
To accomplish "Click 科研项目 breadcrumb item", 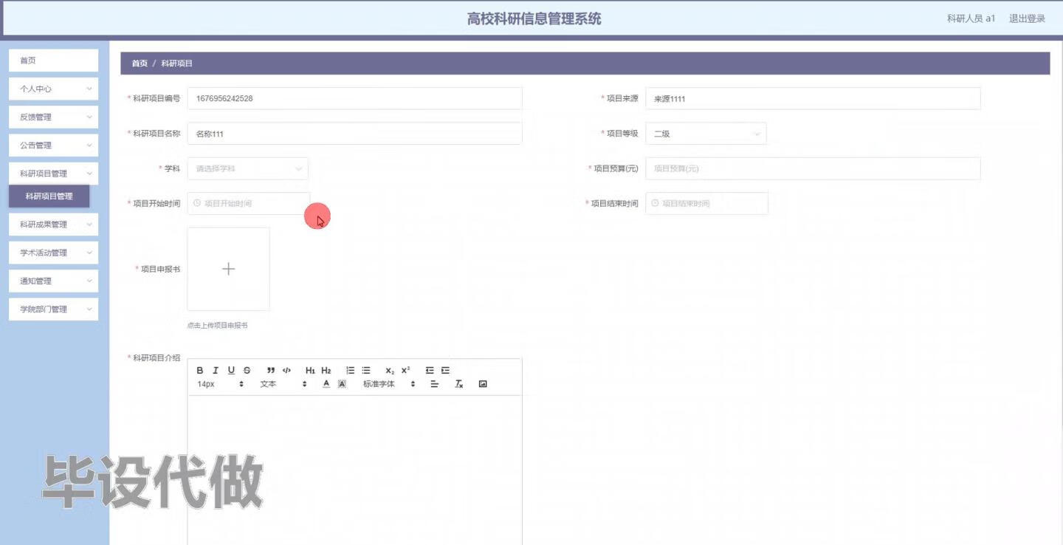I will coord(176,64).
